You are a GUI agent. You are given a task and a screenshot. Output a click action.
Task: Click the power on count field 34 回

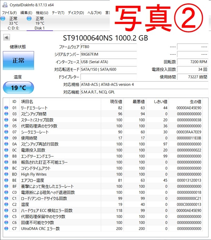(193, 69)
